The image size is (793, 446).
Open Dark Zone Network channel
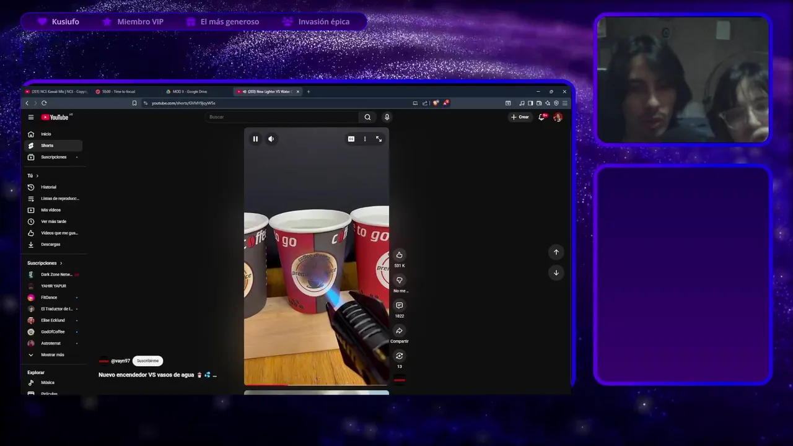pos(53,274)
